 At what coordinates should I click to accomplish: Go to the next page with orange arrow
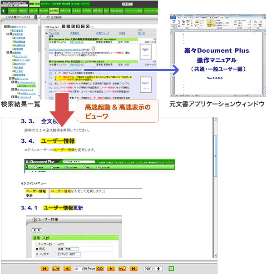point(111,269)
